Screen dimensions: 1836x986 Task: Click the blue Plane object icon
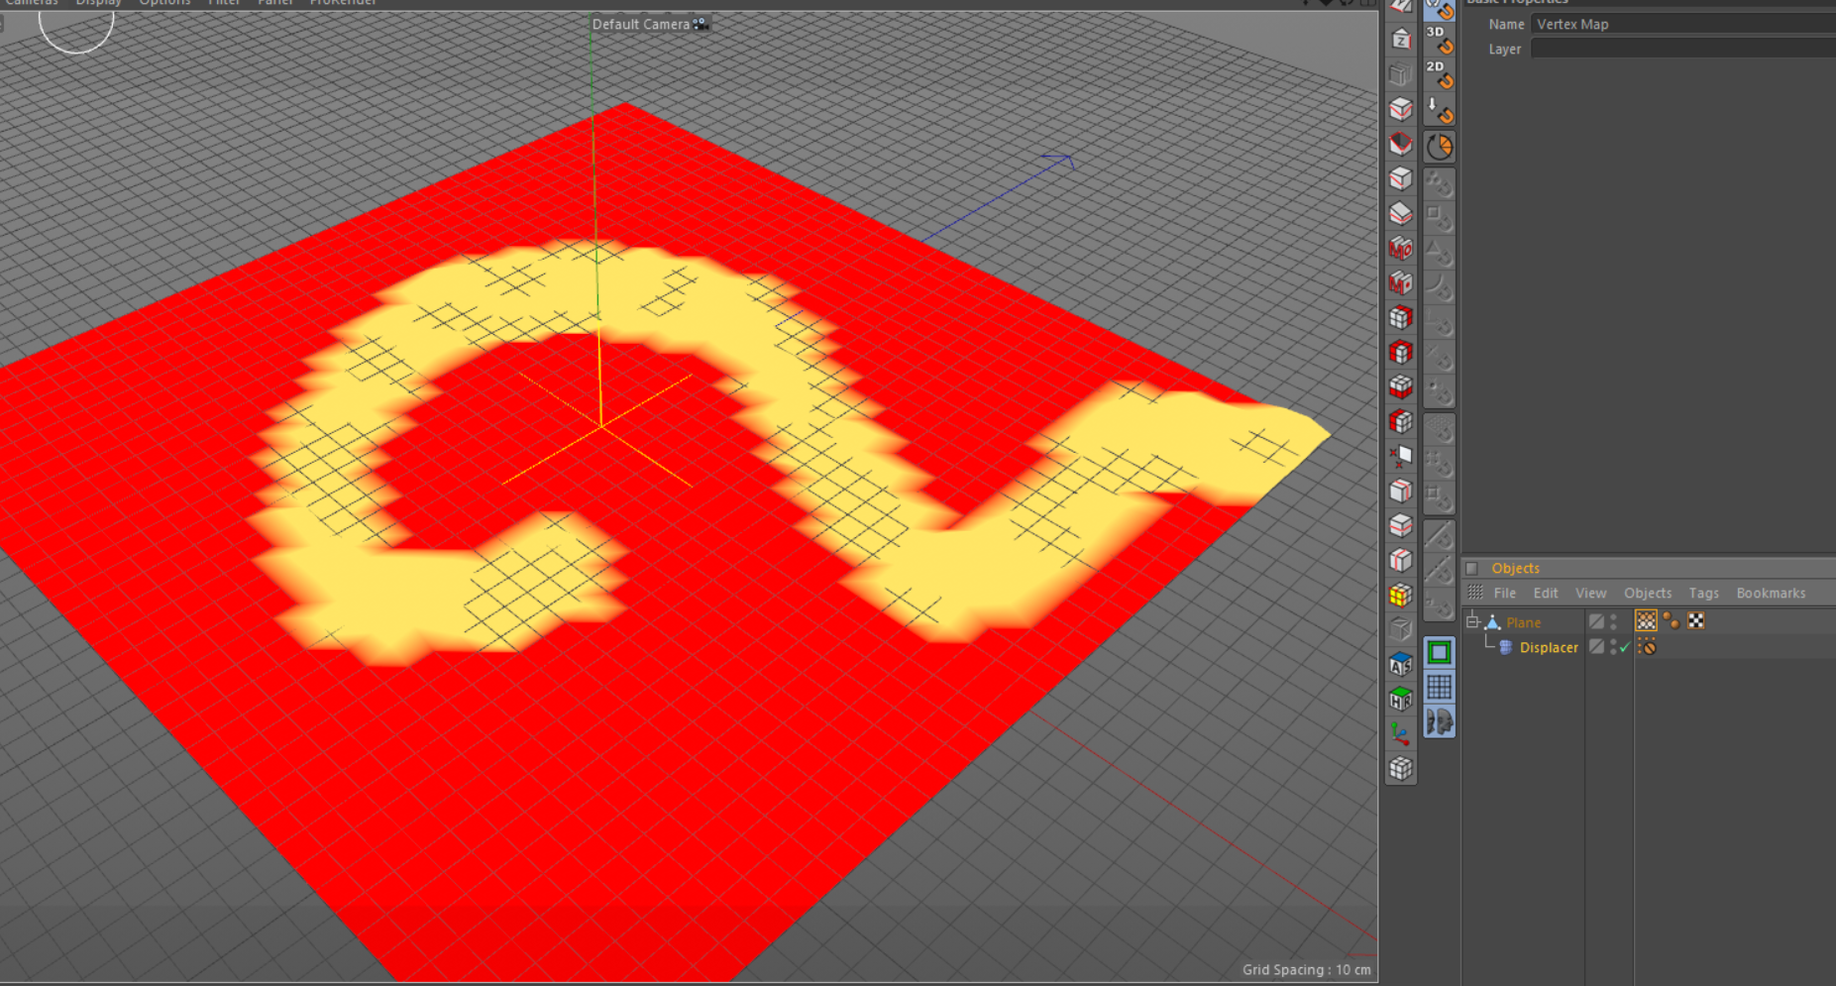tap(1493, 622)
